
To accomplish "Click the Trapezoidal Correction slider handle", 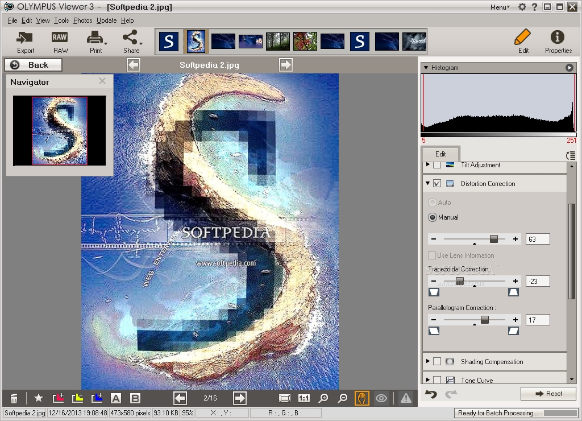I will point(459,280).
